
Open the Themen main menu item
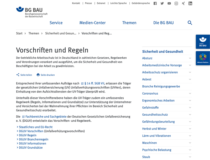[x=129, y=23]
